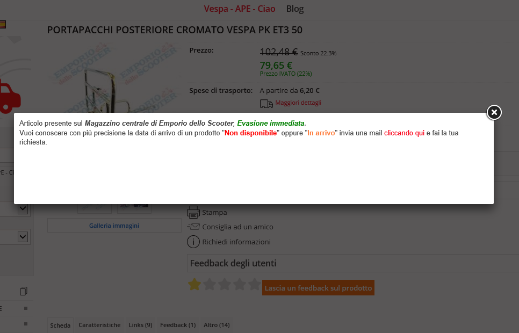Click Lascia un feedback sul prodotto button
The height and width of the screenshot is (333, 519).
(x=318, y=288)
